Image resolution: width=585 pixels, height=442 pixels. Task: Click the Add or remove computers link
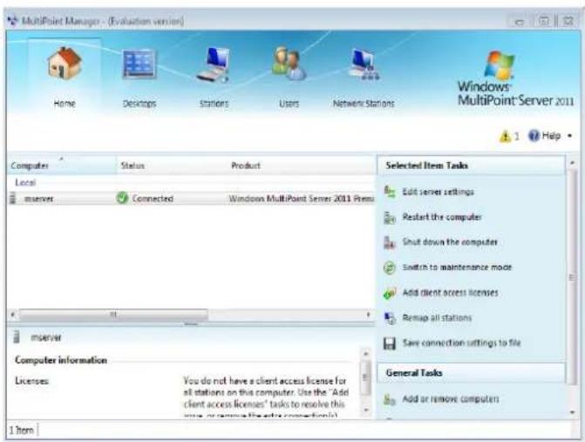(451, 399)
